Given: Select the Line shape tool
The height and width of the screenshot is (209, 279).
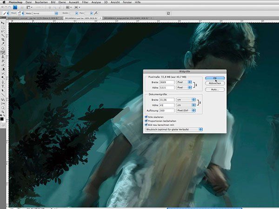Looking at the screenshot, I should click(3, 95).
